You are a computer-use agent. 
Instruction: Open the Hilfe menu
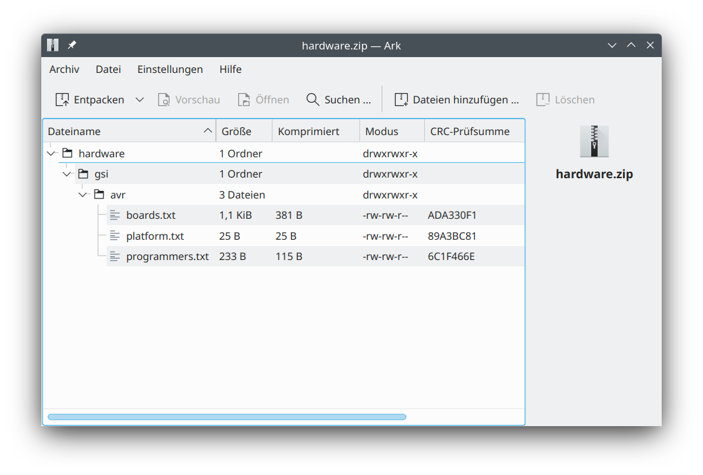pos(231,69)
